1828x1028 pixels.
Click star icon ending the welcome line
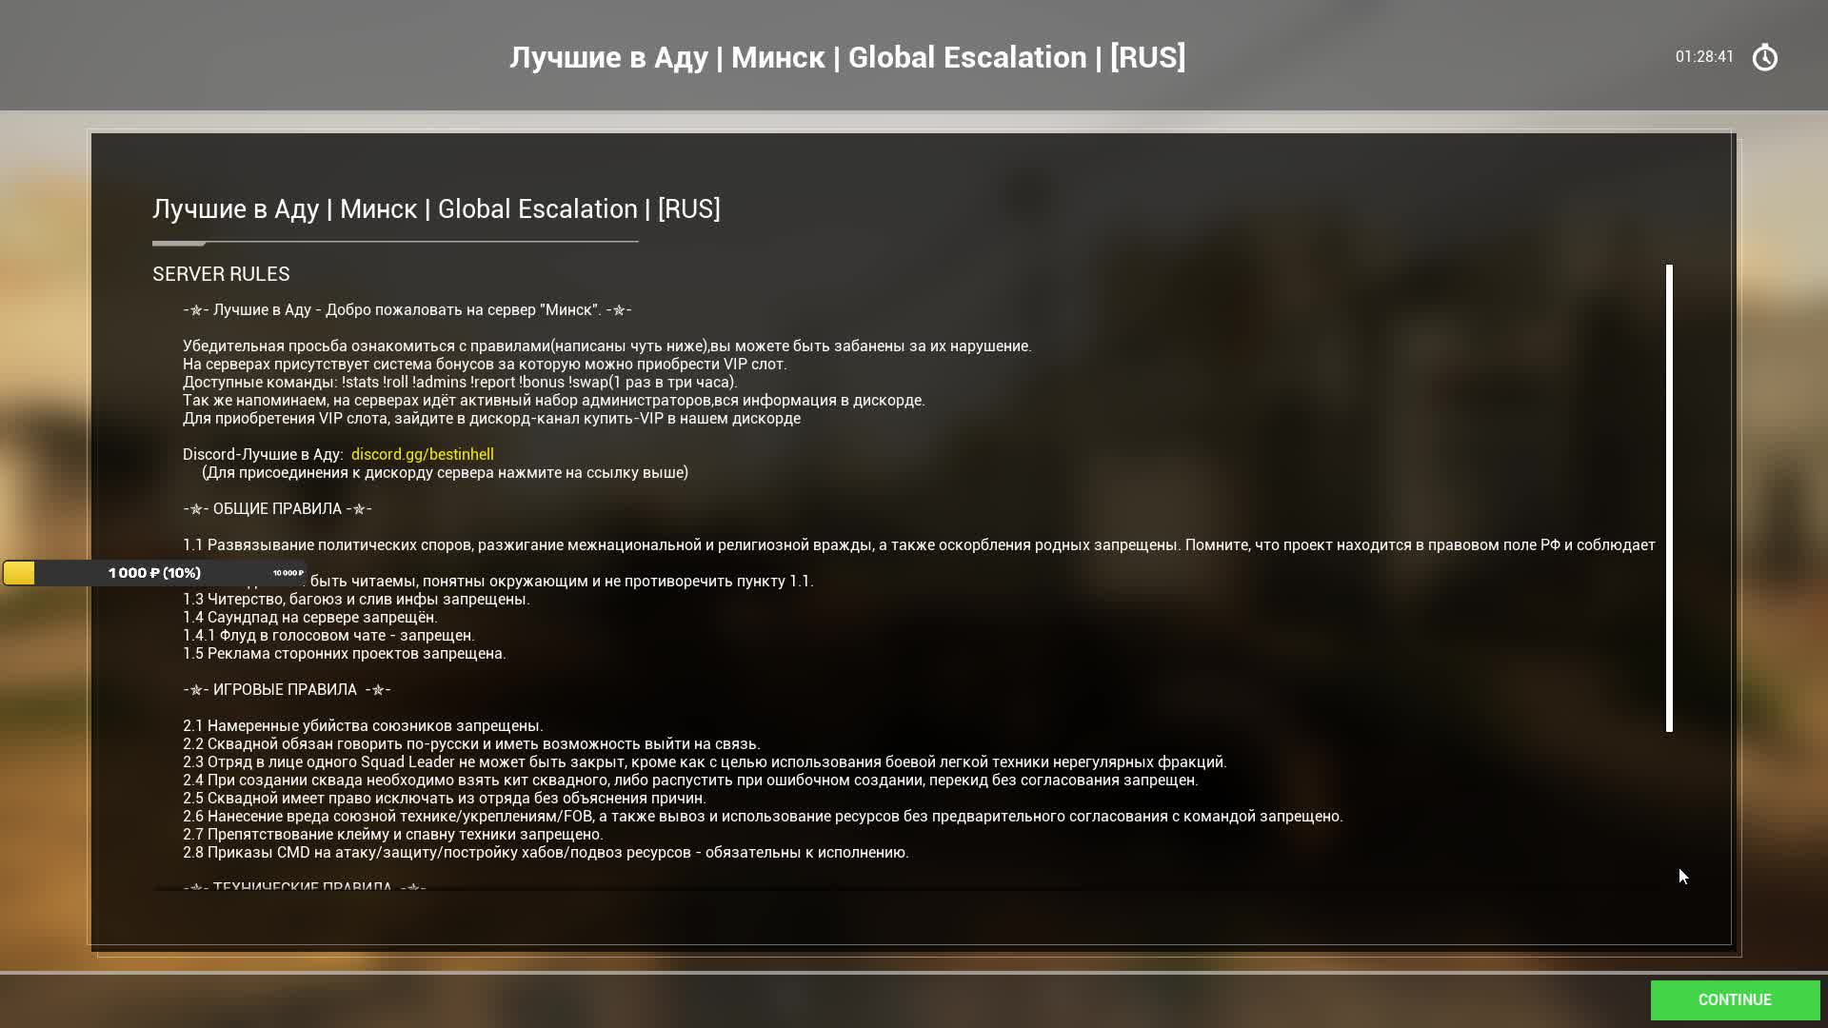pos(619,310)
